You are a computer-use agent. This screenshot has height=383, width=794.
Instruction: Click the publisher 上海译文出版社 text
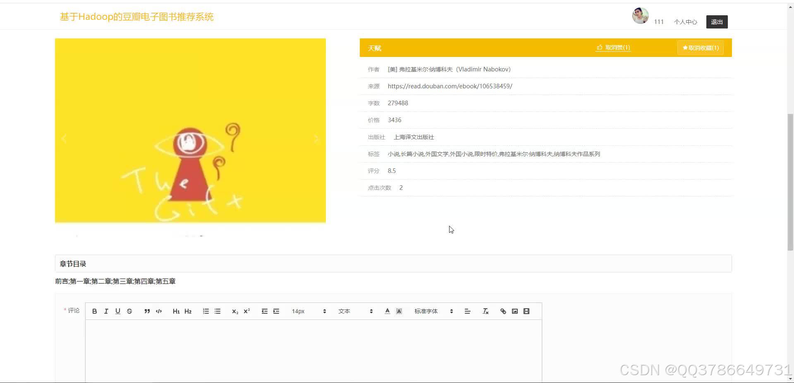click(x=414, y=137)
